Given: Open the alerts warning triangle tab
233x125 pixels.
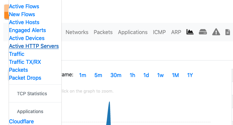Looking at the screenshot, I should pyautogui.click(x=216, y=32).
